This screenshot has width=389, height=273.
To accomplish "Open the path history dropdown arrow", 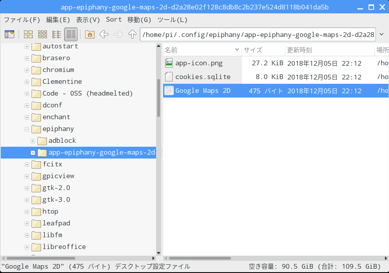I will (382, 34).
